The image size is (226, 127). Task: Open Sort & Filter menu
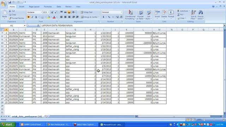coord(194,15)
